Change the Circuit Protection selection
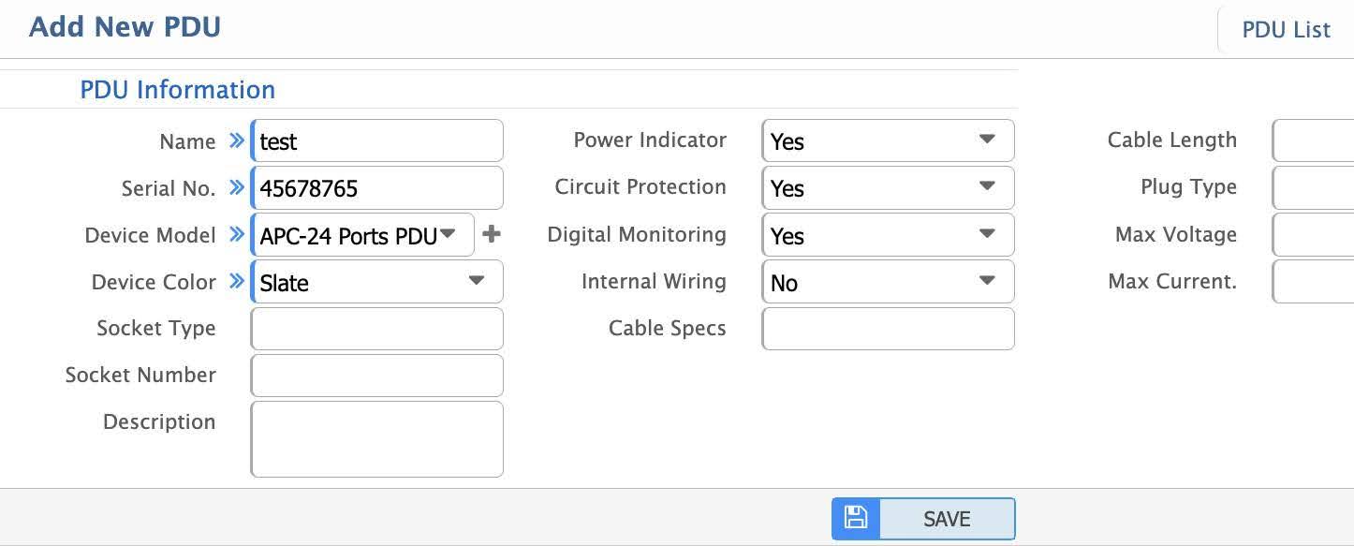The height and width of the screenshot is (546, 1354). point(888,188)
